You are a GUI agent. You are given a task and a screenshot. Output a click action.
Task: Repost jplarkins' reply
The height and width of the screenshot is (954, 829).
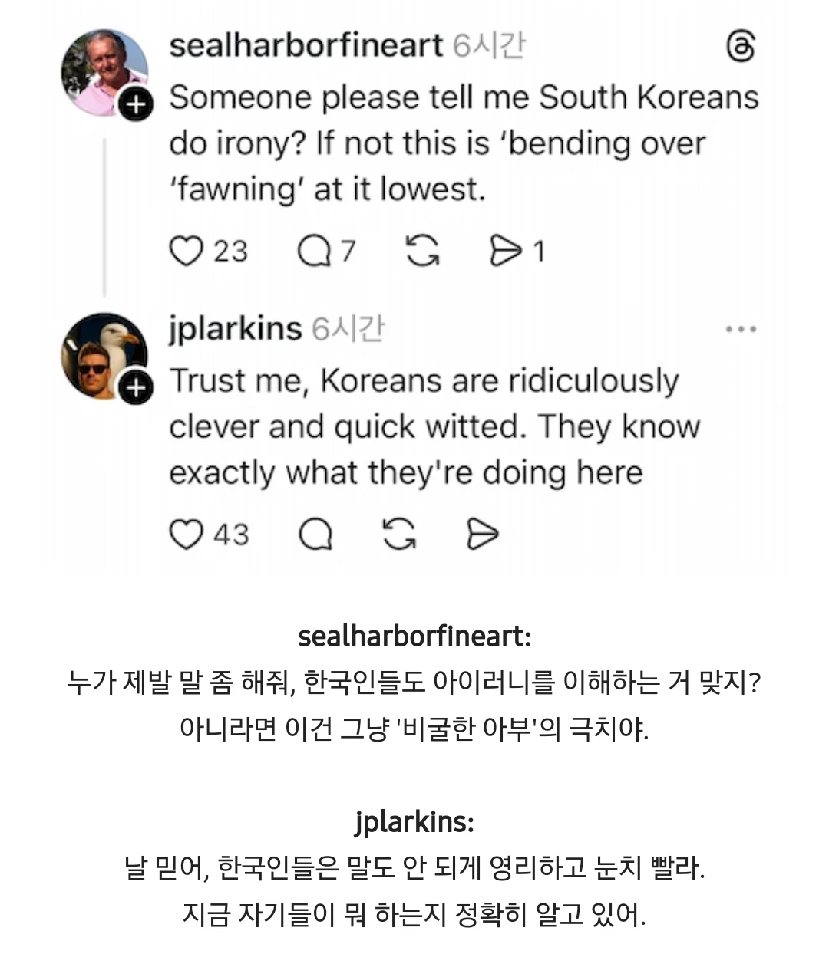tap(399, 535)
